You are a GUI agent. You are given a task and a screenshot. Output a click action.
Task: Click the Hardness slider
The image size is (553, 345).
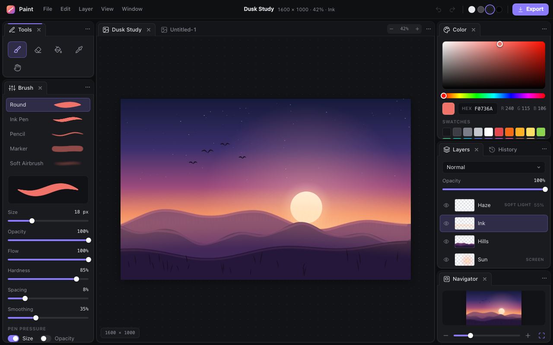click(48, 279)
